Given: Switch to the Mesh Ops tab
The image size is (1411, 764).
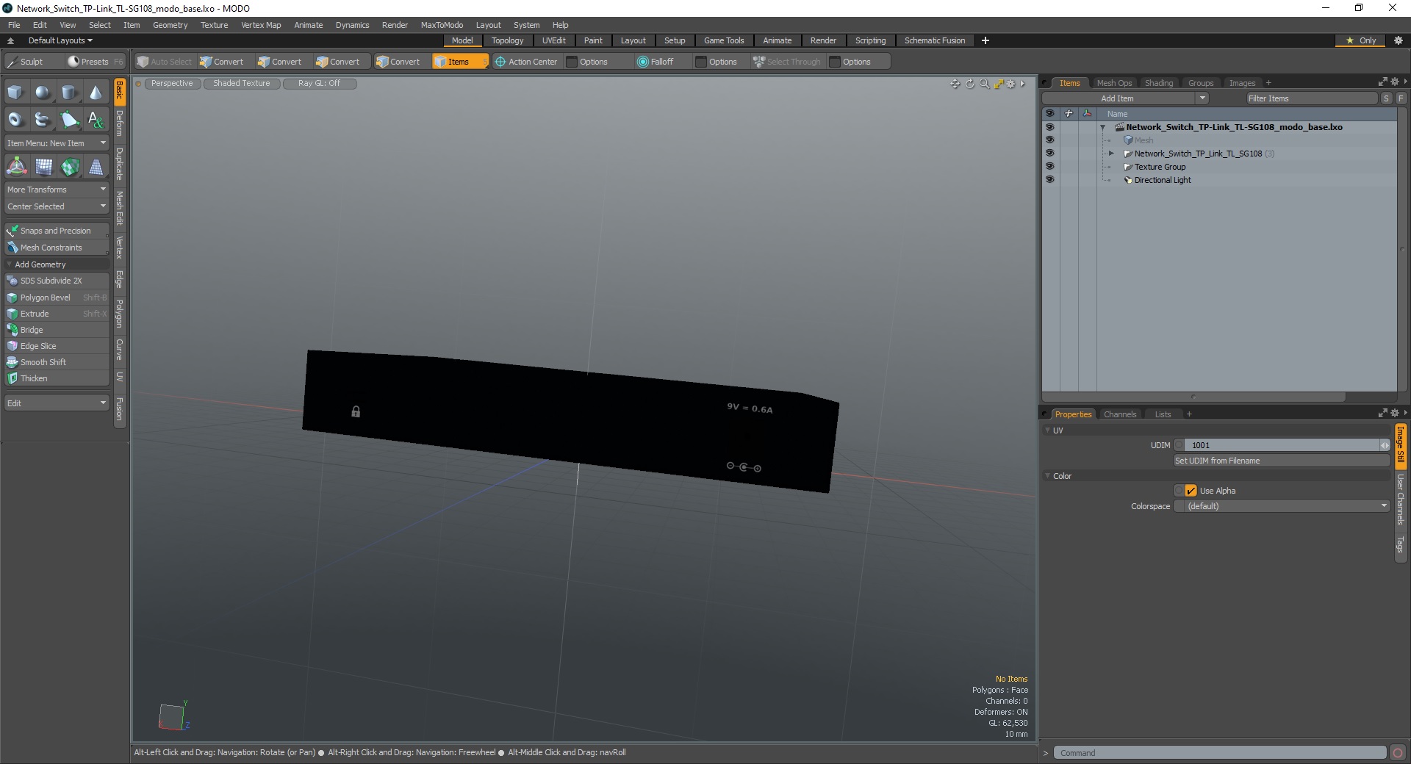Looking at the screenshot, I should pos(1114,83).
